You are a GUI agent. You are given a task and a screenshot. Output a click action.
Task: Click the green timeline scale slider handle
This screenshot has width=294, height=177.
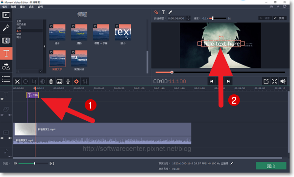point(34,163)
